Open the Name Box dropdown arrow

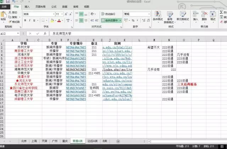tap(18, 34)
